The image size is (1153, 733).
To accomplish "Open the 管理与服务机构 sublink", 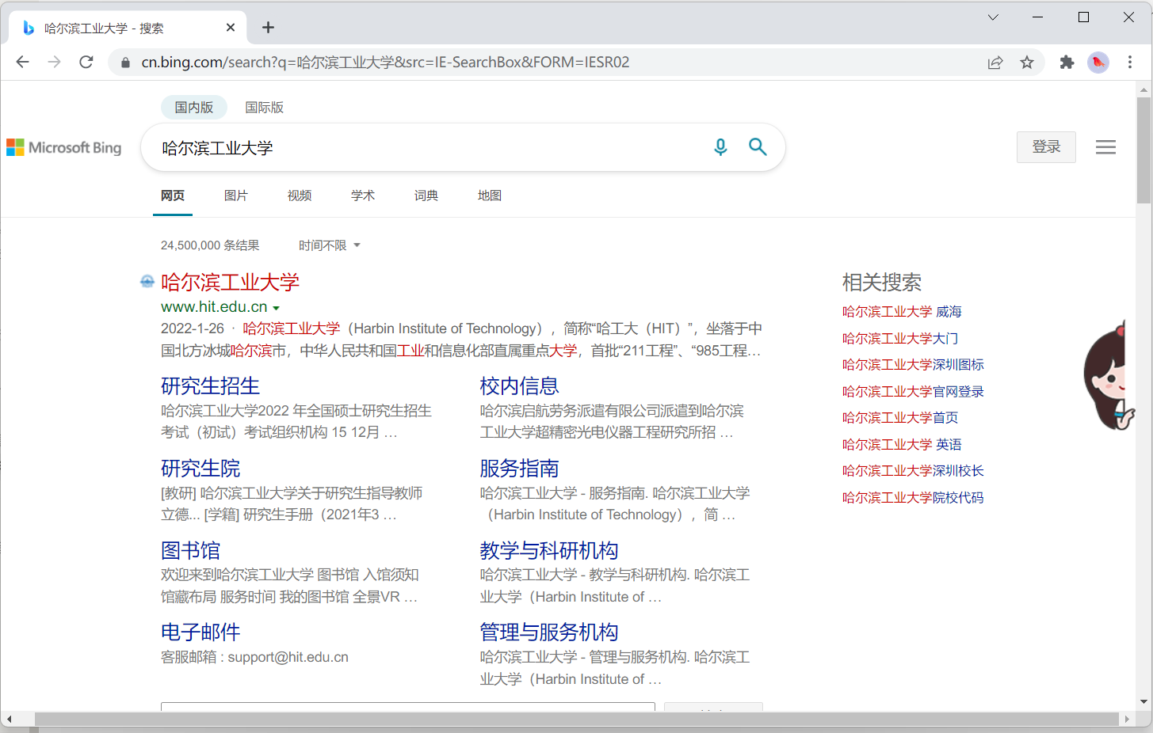I will coord(549,632).
